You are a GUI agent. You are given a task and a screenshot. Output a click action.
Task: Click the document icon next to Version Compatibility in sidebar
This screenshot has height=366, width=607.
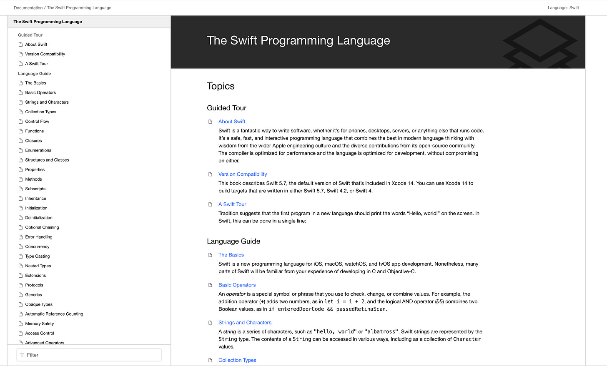pos(20,54)
